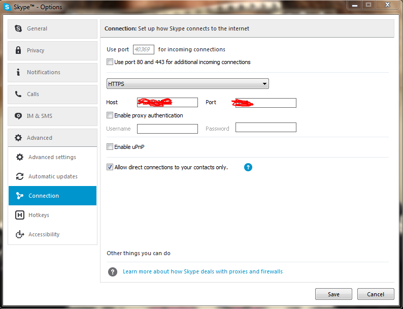Click the Advanced gear icon
Viewport: 403px width, 309px height.
pyautogui.click(x=18, y=138)
